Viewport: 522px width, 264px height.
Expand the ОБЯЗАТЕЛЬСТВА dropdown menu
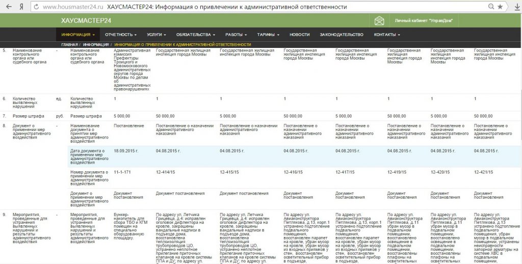click(196, 35)
